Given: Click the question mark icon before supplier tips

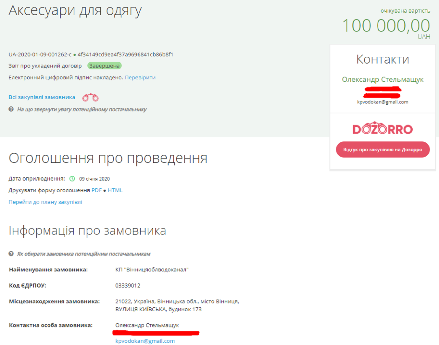Looking at the screenshot, I should point(11,109).
